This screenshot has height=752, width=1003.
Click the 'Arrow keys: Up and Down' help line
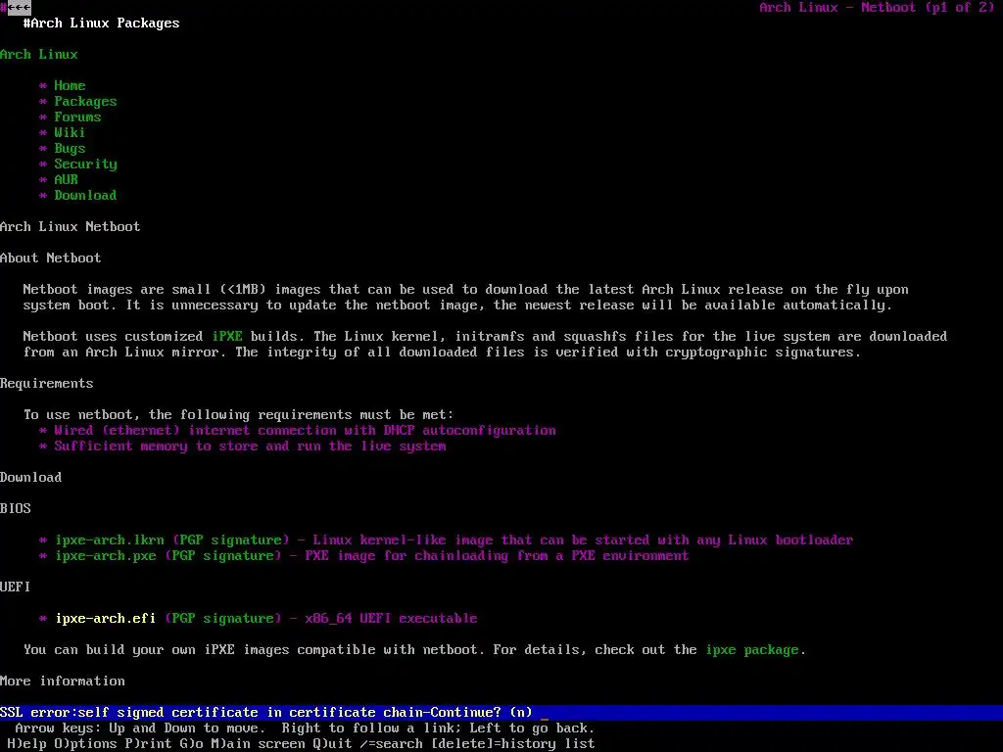[x=306, y=728]
